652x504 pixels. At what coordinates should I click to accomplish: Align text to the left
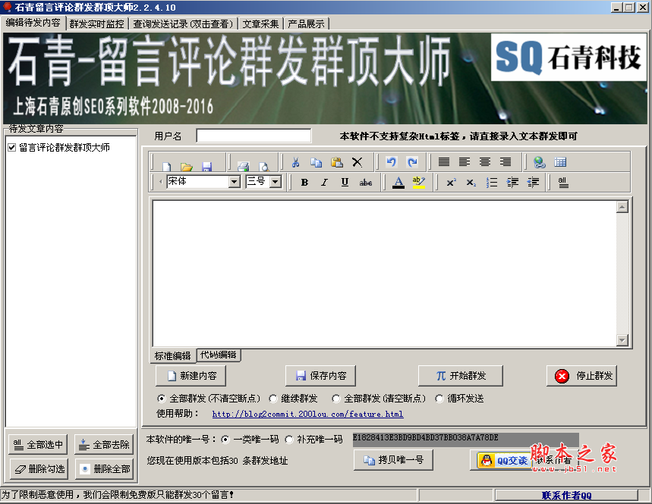click(x=465, y=162)
